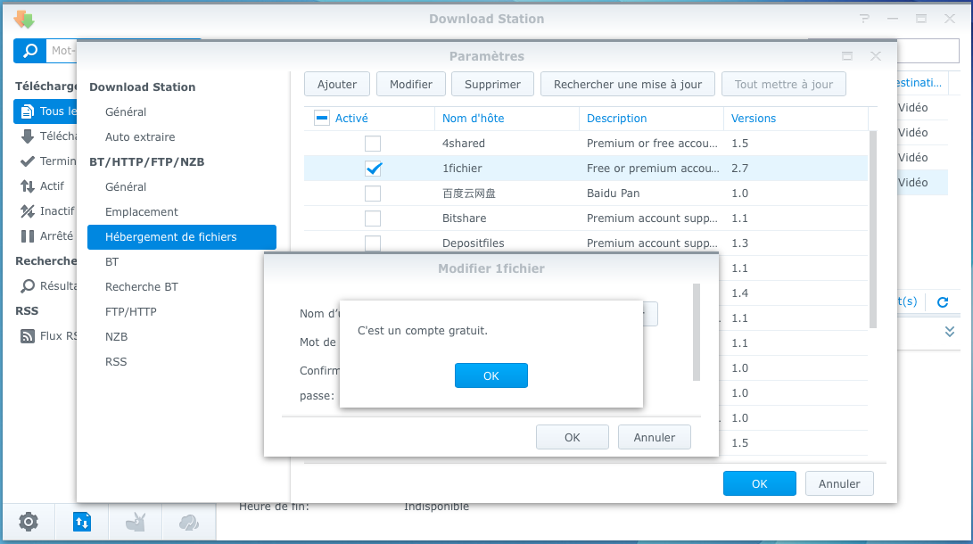
Task: Click the Download Station app logo
Action: point(23,20)
